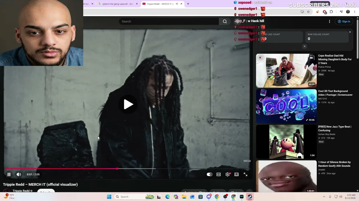Open File Explorer from the taskbar

point(184,197)
